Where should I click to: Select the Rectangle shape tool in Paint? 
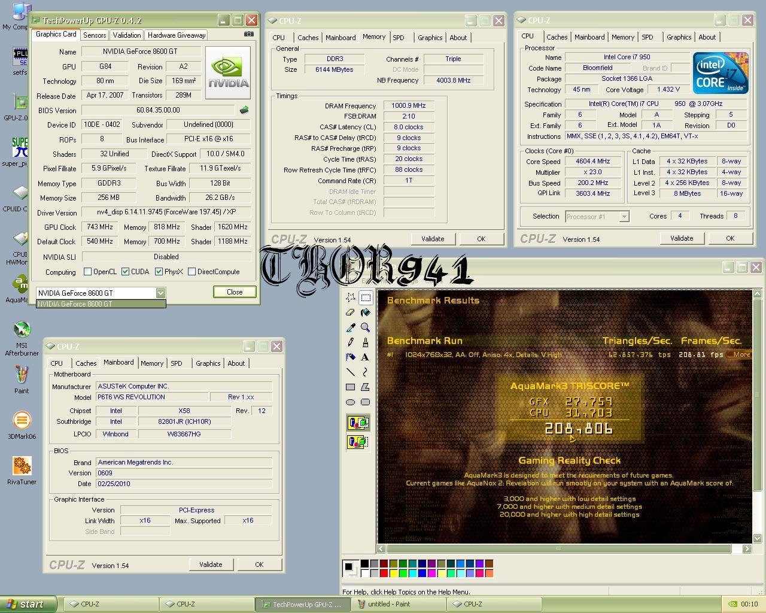(351, 387)
